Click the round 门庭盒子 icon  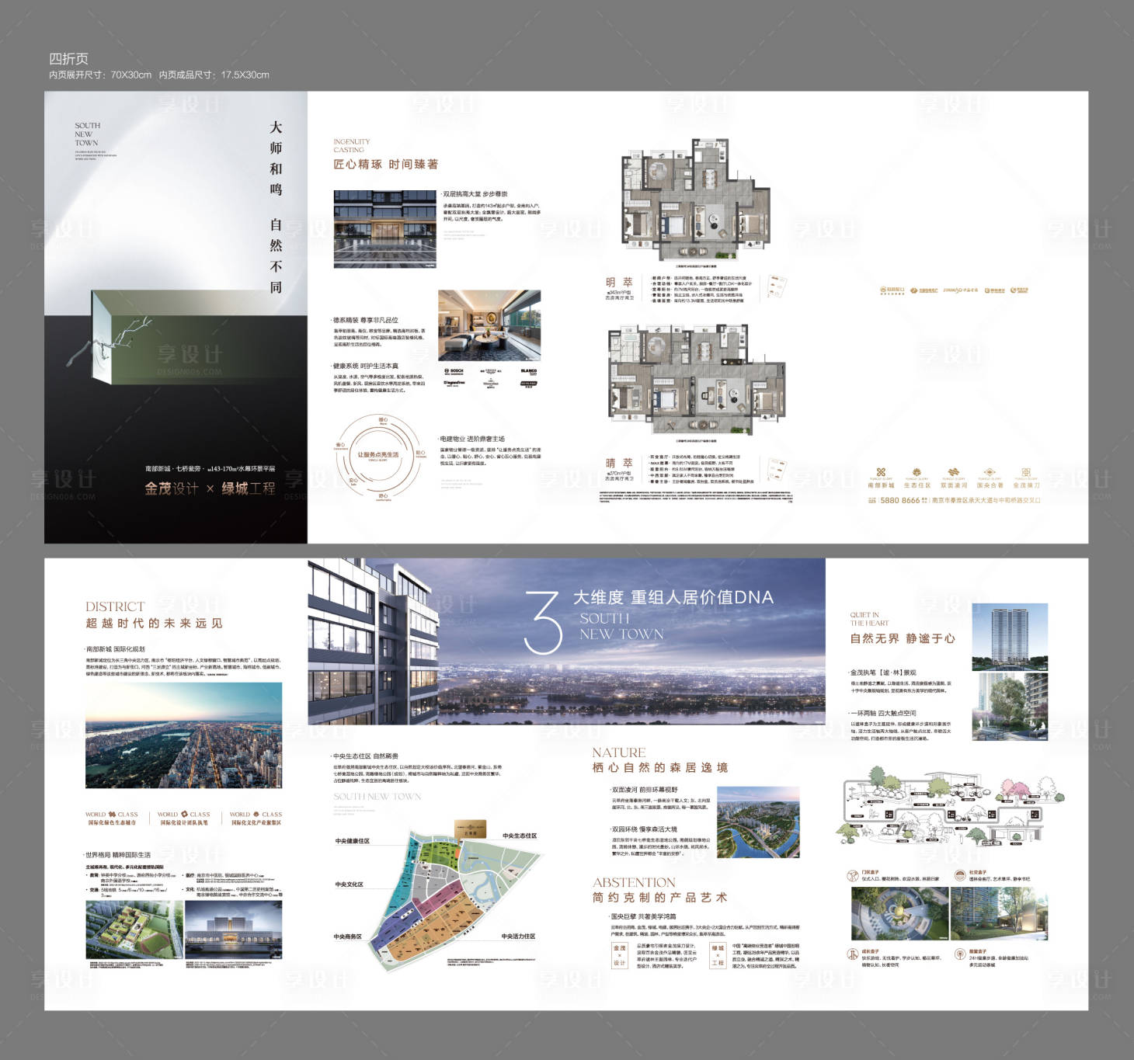(x=852, y=875)
